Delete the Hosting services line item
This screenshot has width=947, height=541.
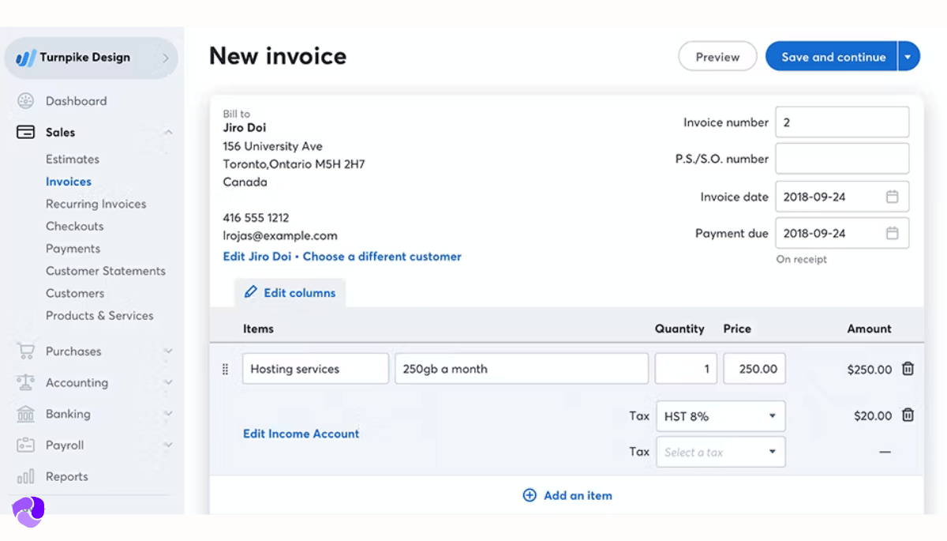pyautogui.click(x=908, y=369)
